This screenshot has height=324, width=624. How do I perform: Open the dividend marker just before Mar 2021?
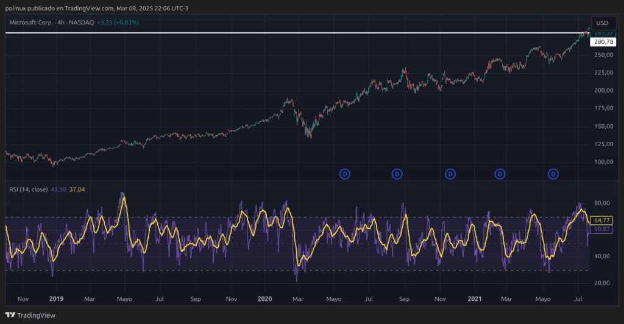(x=500, y=174)
